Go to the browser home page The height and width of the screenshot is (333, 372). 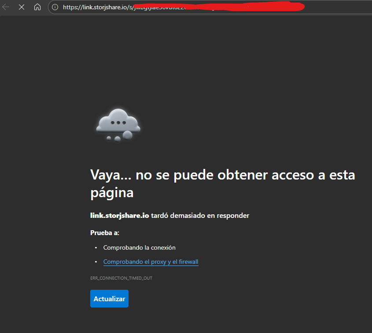[37, 7]
